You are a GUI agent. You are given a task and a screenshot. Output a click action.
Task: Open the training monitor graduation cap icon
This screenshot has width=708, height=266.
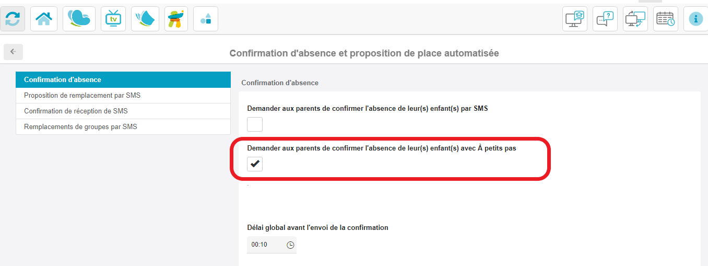[575, 19]
